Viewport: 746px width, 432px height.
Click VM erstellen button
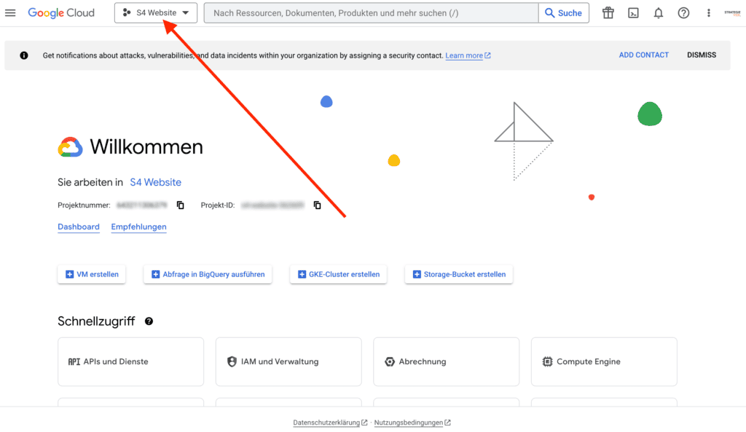91,275
